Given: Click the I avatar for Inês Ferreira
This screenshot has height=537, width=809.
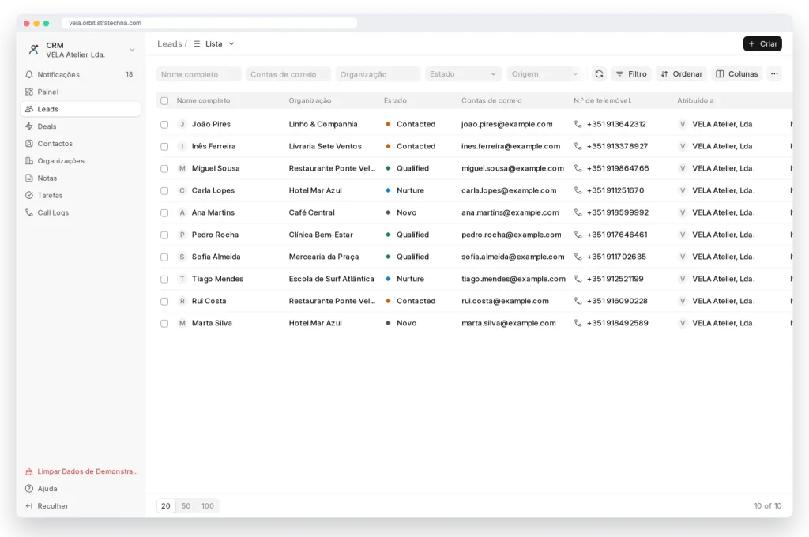Looking at the screenshot, I should point(182,146).
